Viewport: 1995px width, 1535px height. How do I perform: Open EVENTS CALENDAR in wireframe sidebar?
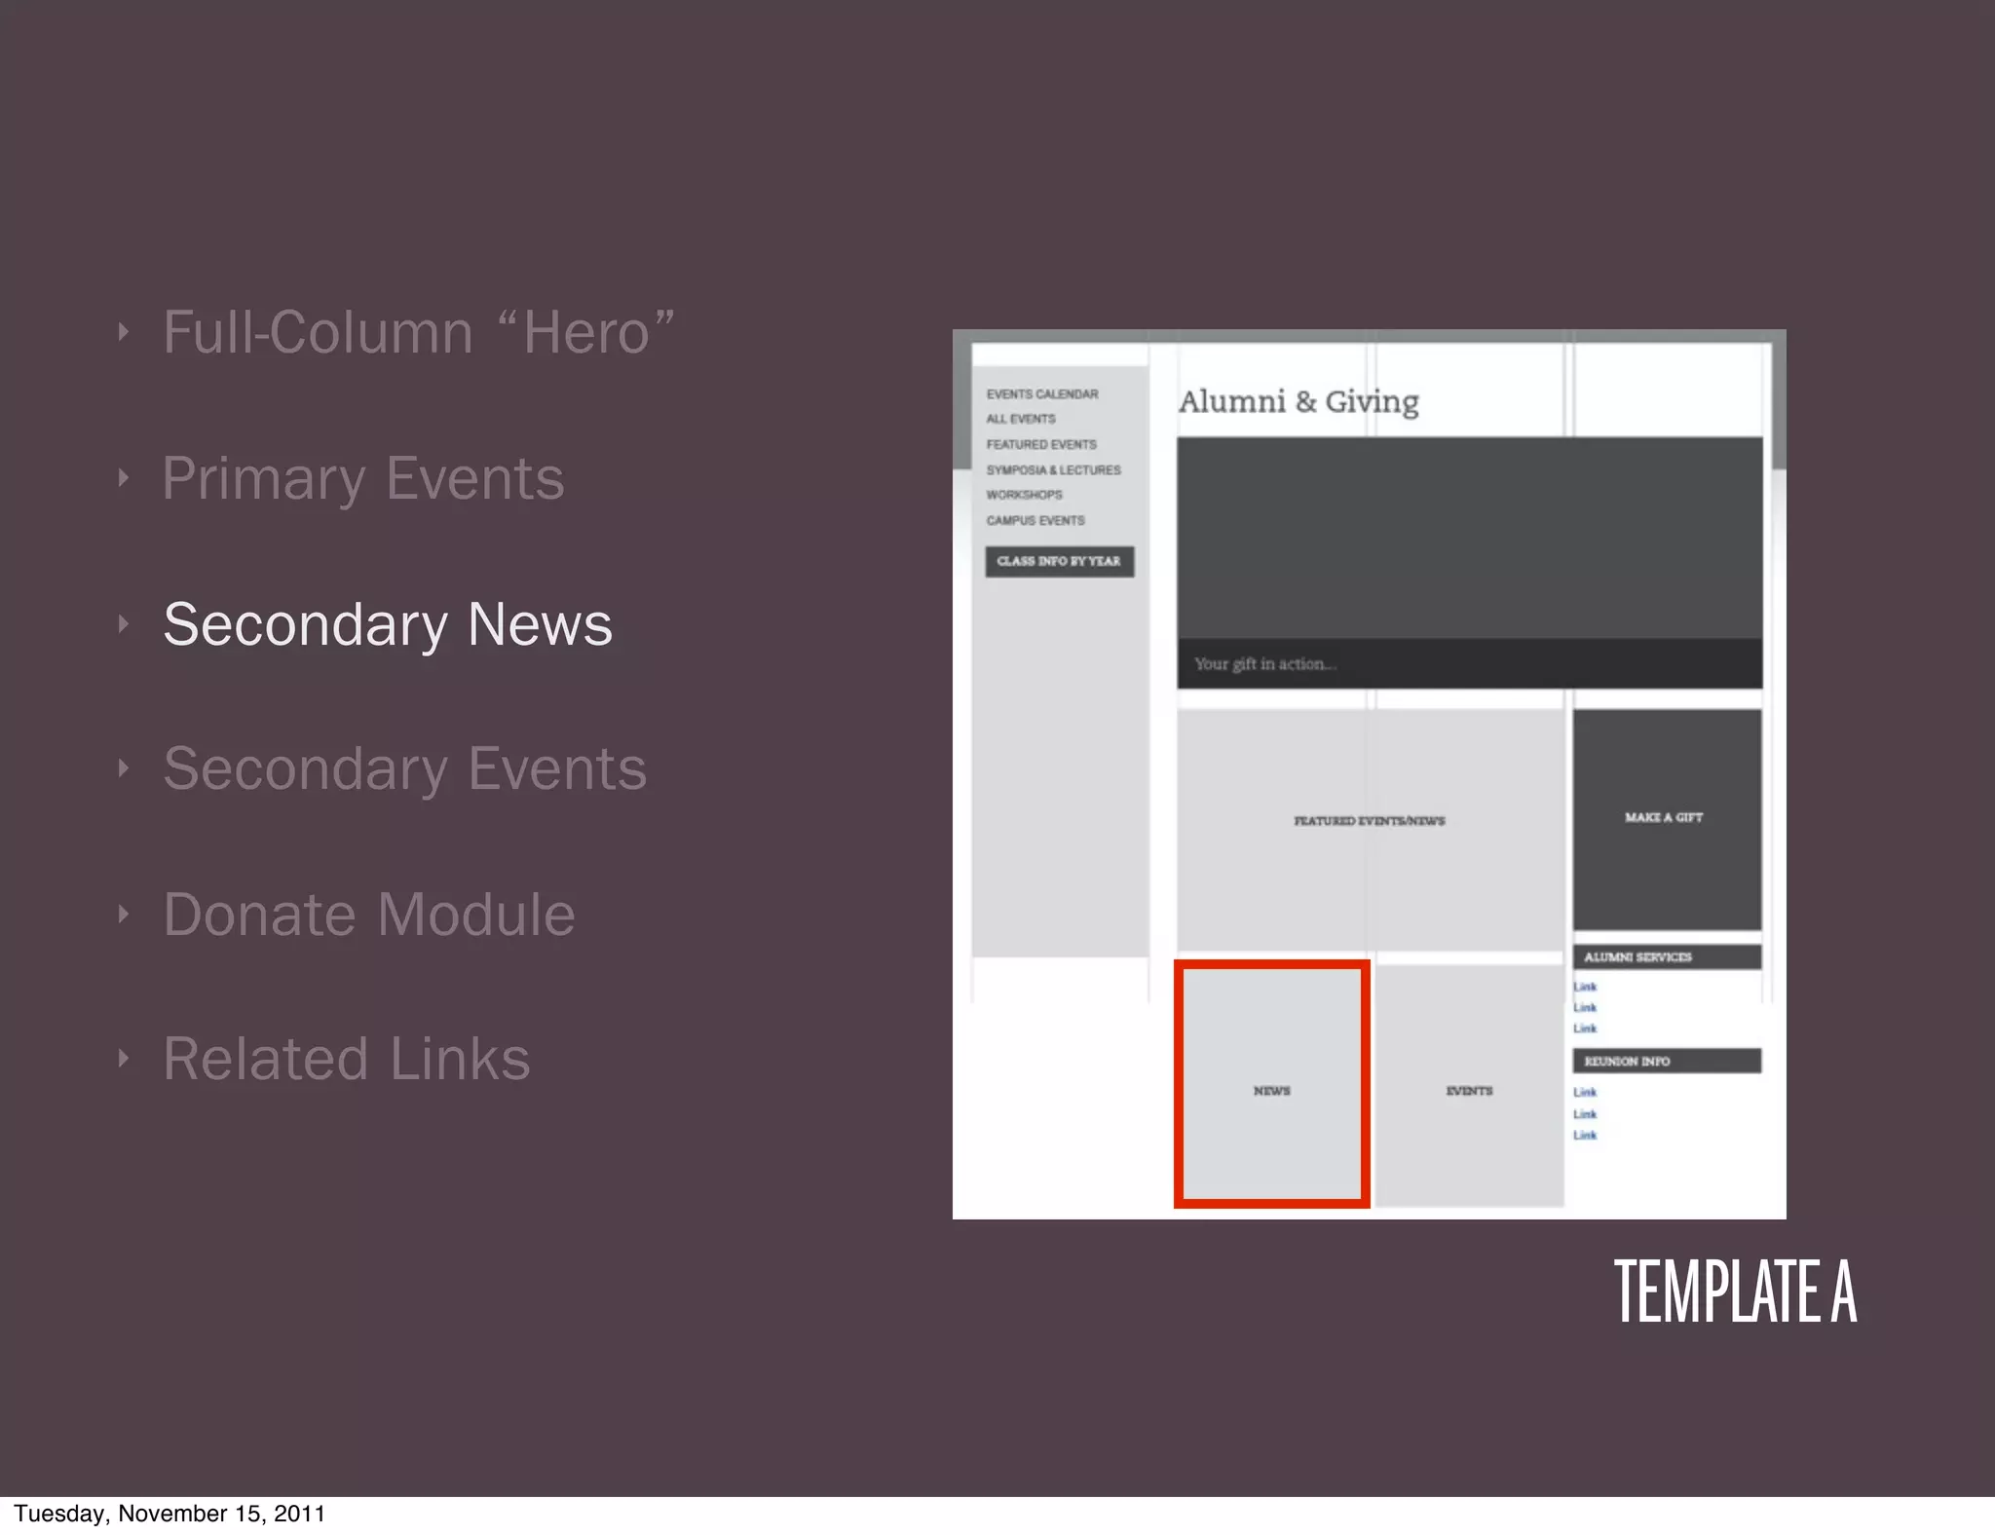[x=1041, y=394]
